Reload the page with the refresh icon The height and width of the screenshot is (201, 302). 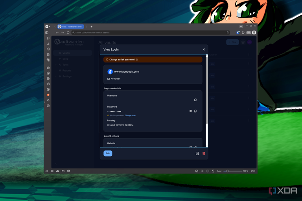click(68, 33)
